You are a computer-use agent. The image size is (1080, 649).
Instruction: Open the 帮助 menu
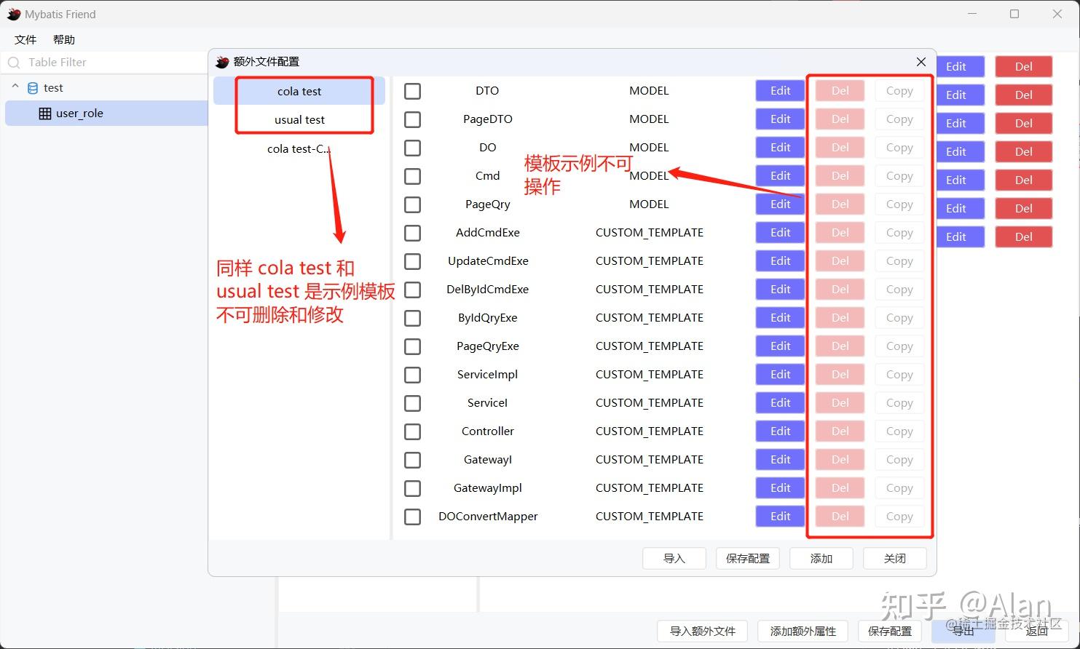(x=64, y=39)
